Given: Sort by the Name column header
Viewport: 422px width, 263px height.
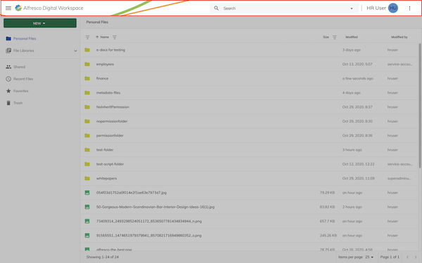Looking at the screenshot, I should 104,37.
